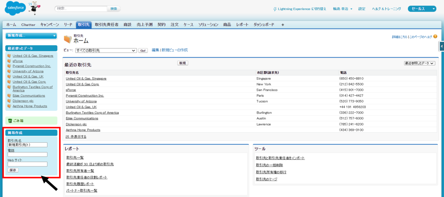This screenshot has height=197, width=444.
Task: Click the folder icon next to sForce in sidebar
Action: pos(9,61)
